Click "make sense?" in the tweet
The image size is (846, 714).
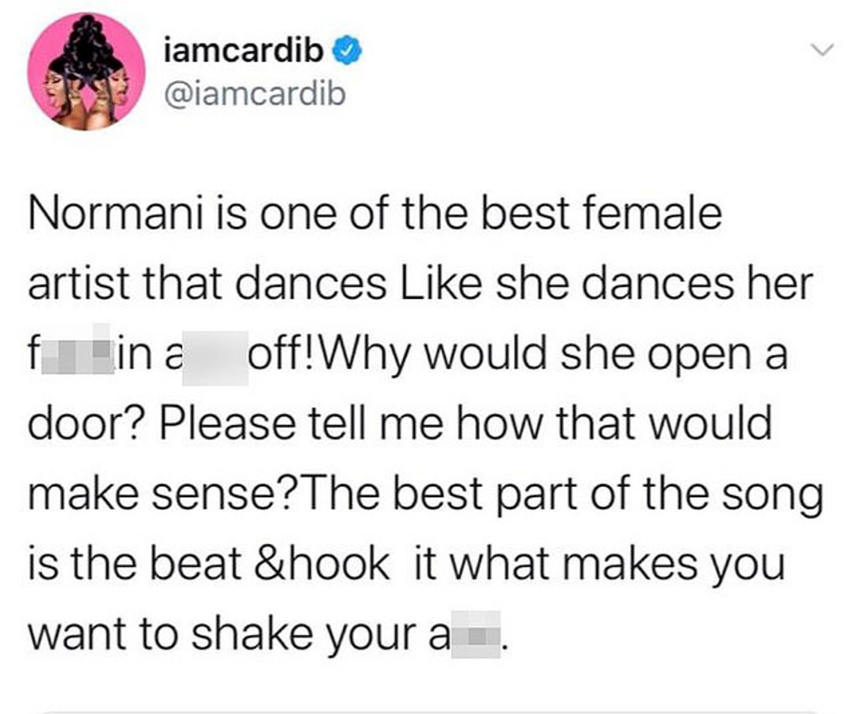[x=161, y=494]
